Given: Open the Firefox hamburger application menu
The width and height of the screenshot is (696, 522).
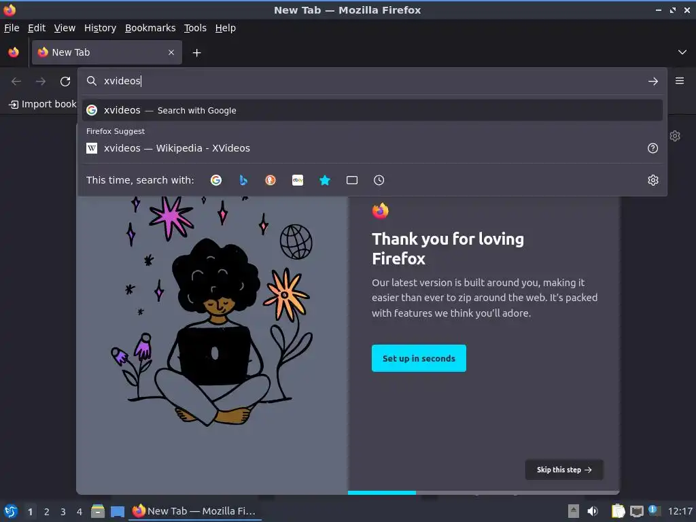Looking at the screenshot, I should pos(680,81).
